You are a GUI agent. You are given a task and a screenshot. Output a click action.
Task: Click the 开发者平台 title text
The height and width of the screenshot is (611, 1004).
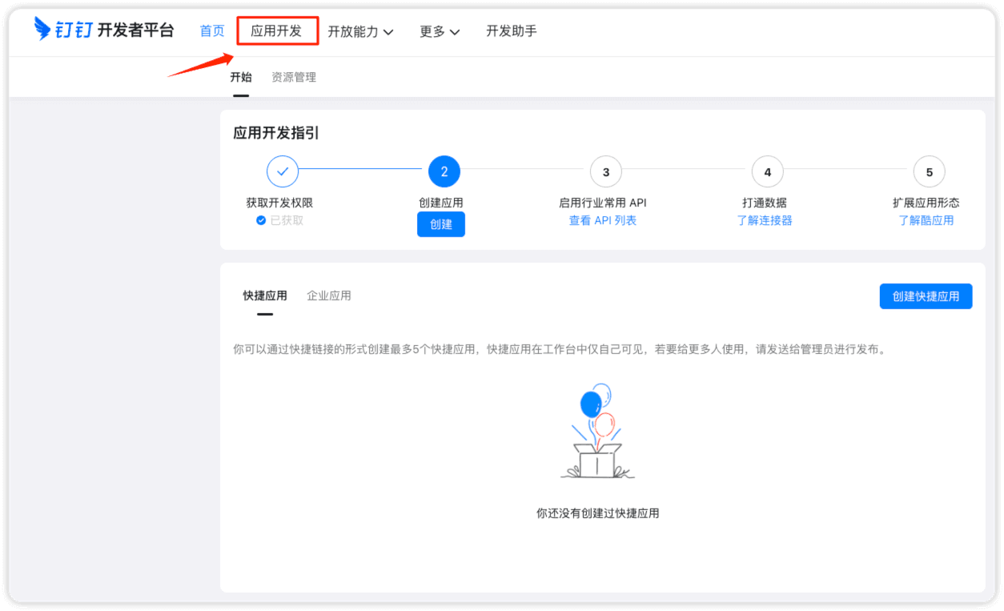pos(135,30)
